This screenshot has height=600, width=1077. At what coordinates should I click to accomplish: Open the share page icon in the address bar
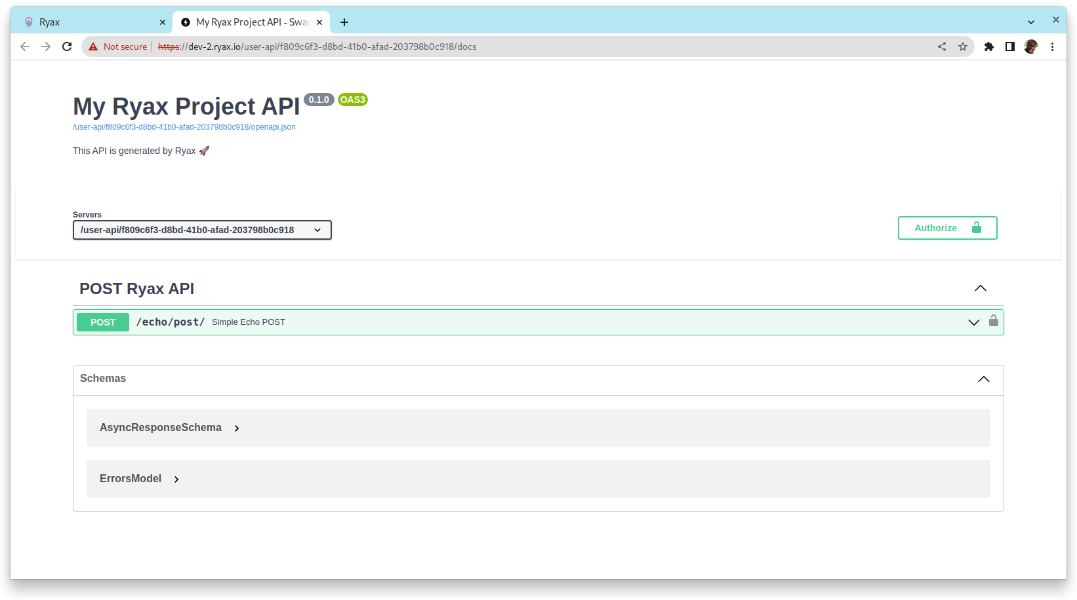tap(941, 47)
